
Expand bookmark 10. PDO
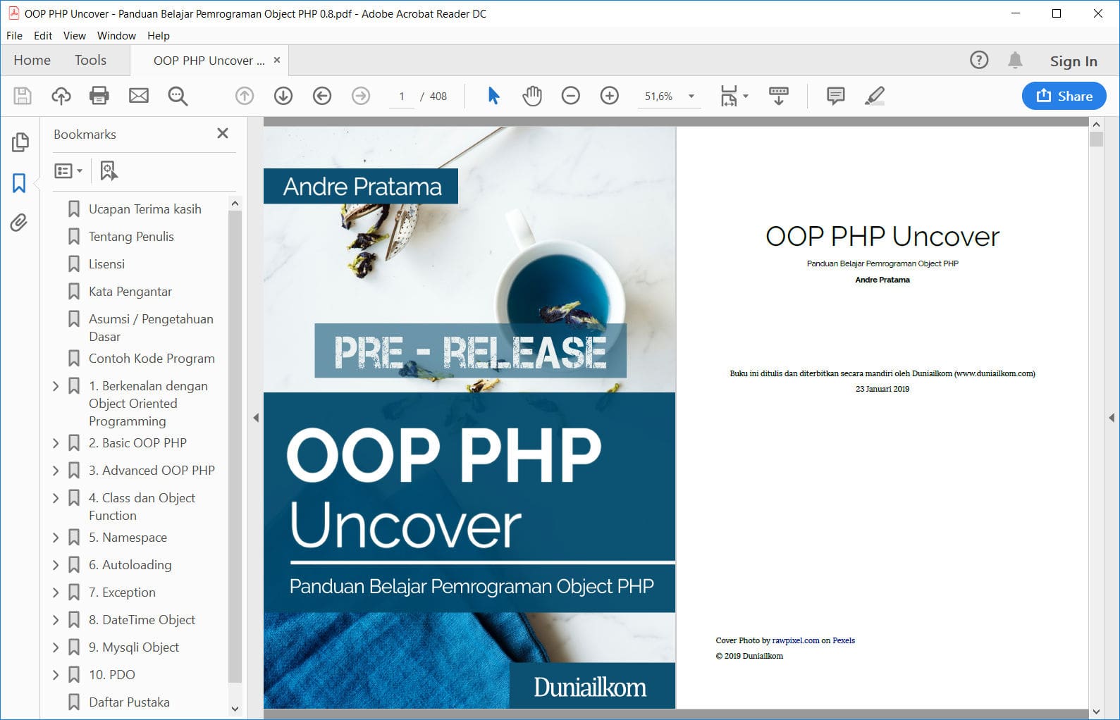click(x=56, y=675)
